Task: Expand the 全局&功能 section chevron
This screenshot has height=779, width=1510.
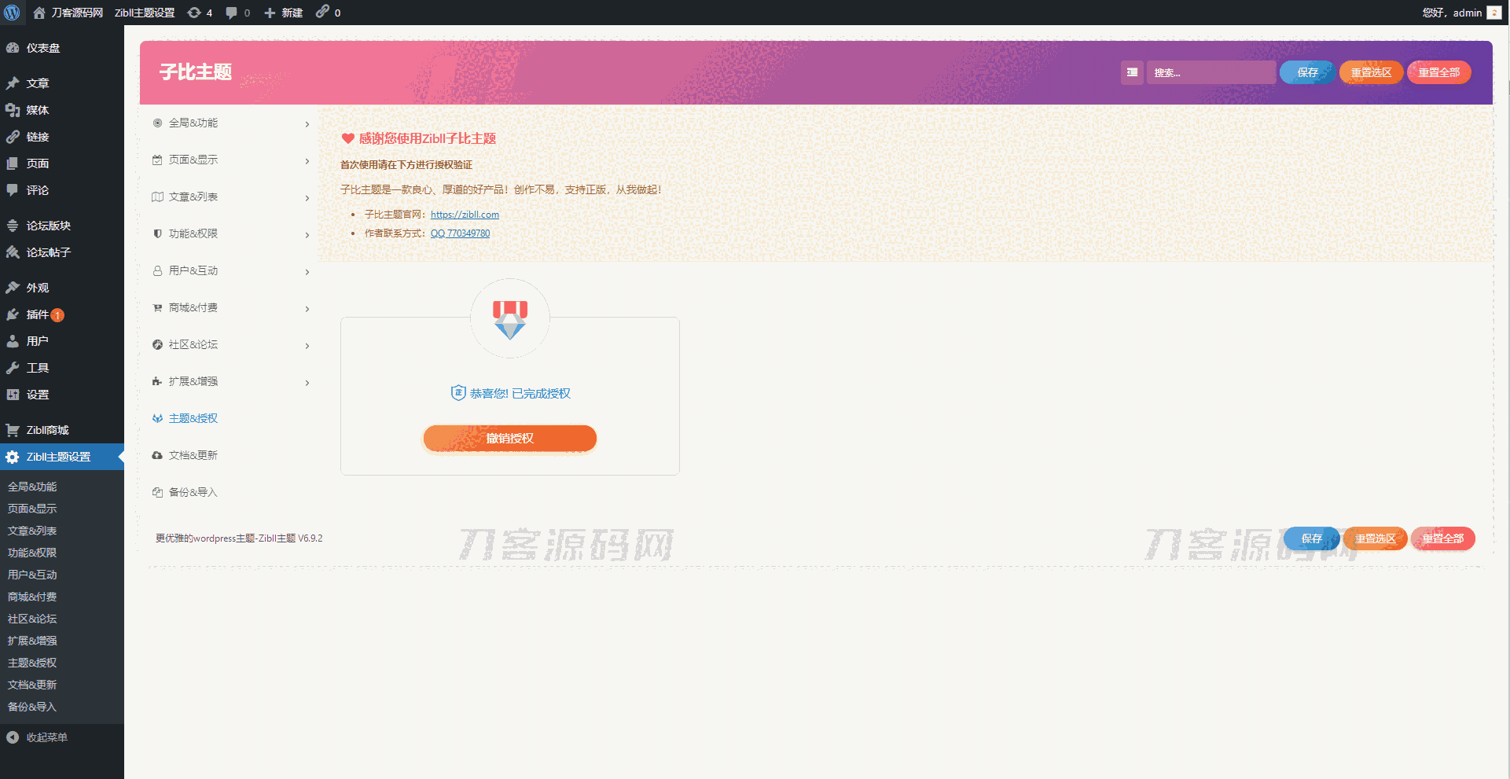Action: (307, 124)
